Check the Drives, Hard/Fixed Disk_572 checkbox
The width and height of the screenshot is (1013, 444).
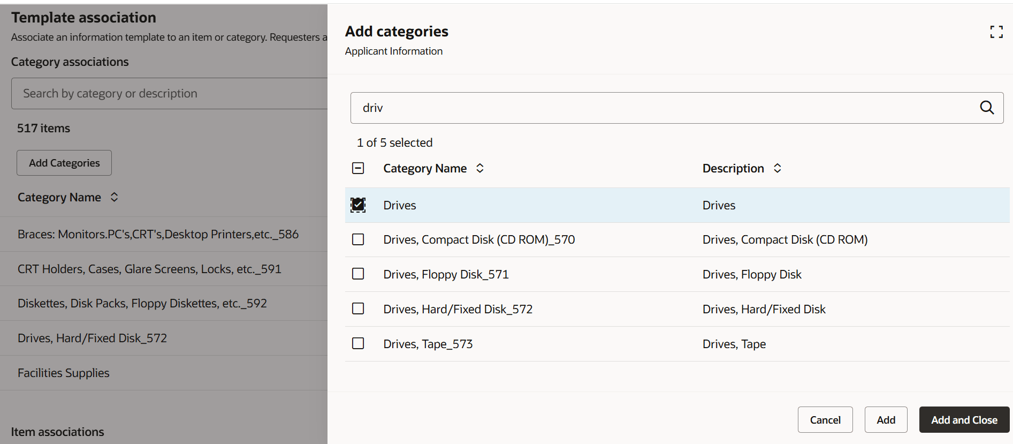(358, 309)
